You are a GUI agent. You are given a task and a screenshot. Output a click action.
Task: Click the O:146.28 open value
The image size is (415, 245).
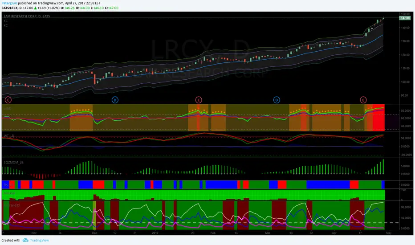tap(68, 8)
